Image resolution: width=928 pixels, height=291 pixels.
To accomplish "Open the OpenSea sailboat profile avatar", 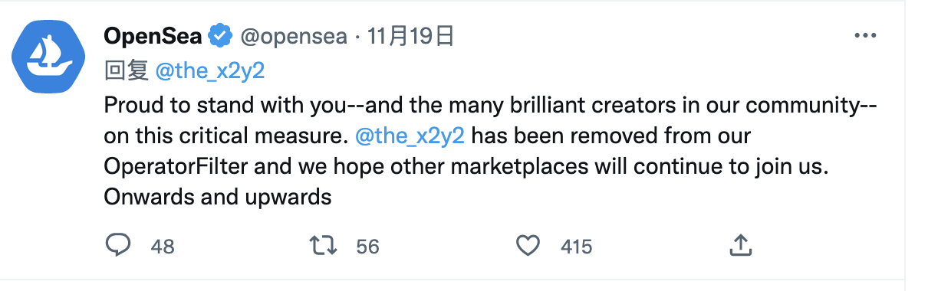I will click(x=52, y=56).
